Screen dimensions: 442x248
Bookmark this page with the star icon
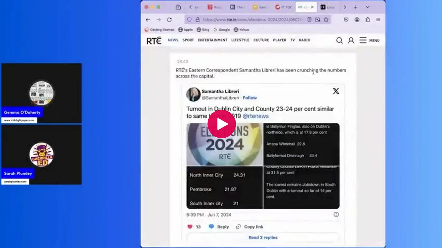click(x=326, y=20)
